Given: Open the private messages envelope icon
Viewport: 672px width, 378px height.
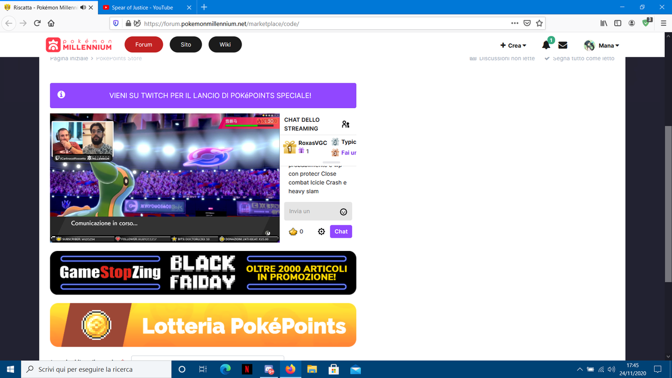Looking at the screenshot, I should (562, 45).
